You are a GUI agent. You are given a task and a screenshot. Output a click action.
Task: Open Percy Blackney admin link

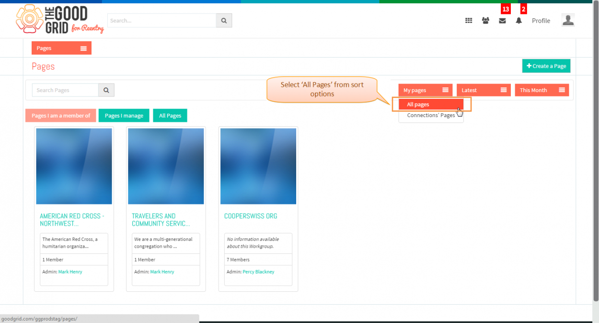pos(258,272)
